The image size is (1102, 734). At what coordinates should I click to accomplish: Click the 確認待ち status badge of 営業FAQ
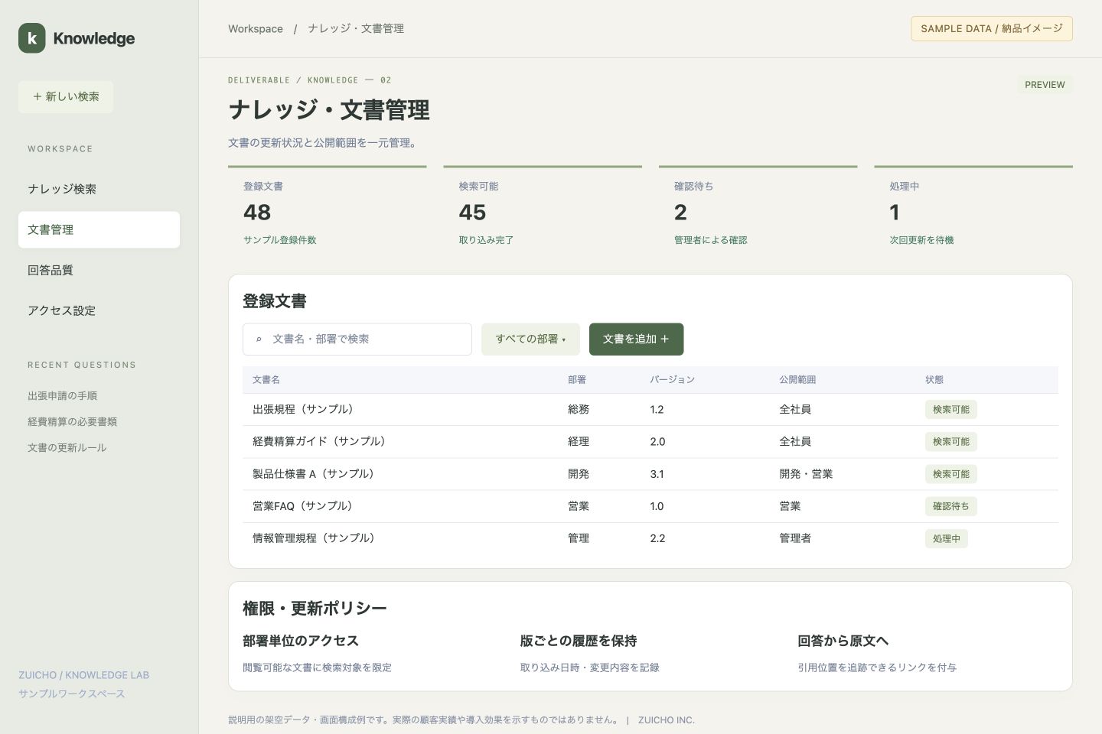pos(950,506)
